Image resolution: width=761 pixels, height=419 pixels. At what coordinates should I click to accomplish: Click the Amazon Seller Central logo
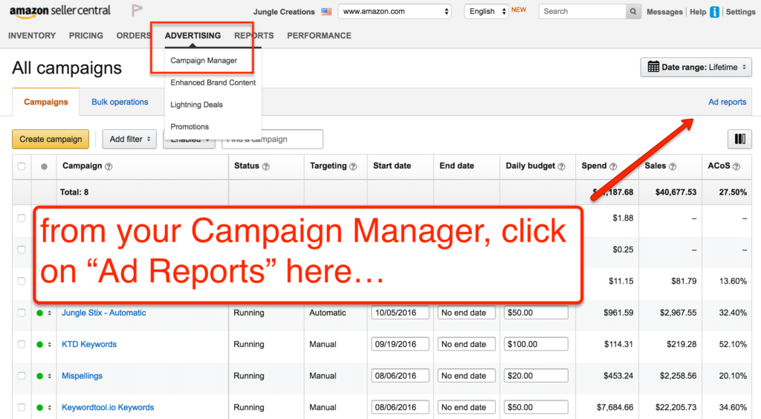[59, 11]
